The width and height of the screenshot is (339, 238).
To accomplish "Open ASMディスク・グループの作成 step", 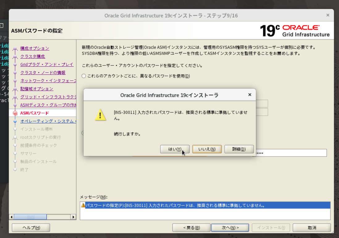I will (x=48, y=105).
